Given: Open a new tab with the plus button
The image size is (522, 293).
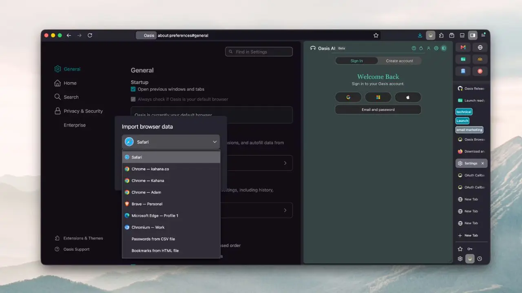Looking at the screenshot, I should tap(468, 235).
